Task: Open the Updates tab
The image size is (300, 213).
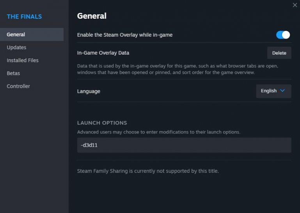Action: [x=16, y=47]
